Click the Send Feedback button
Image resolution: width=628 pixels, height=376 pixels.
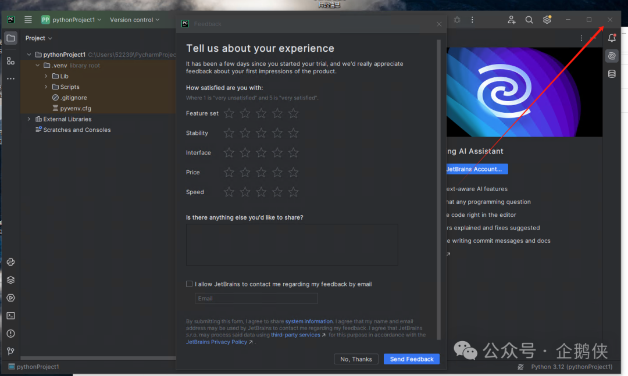411,359
